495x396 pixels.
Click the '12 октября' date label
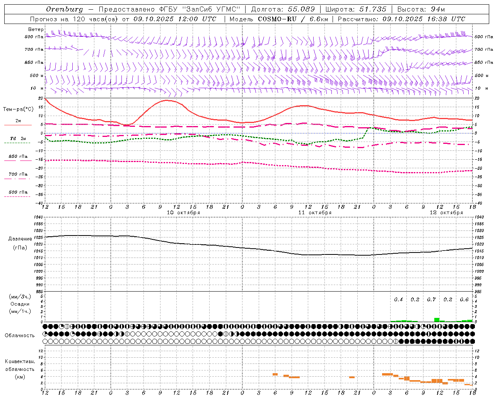tap(446, 213)
